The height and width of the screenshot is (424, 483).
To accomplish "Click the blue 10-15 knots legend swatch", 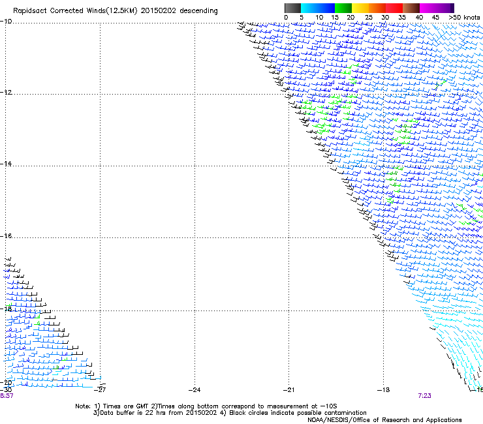I will pos(326,8).
